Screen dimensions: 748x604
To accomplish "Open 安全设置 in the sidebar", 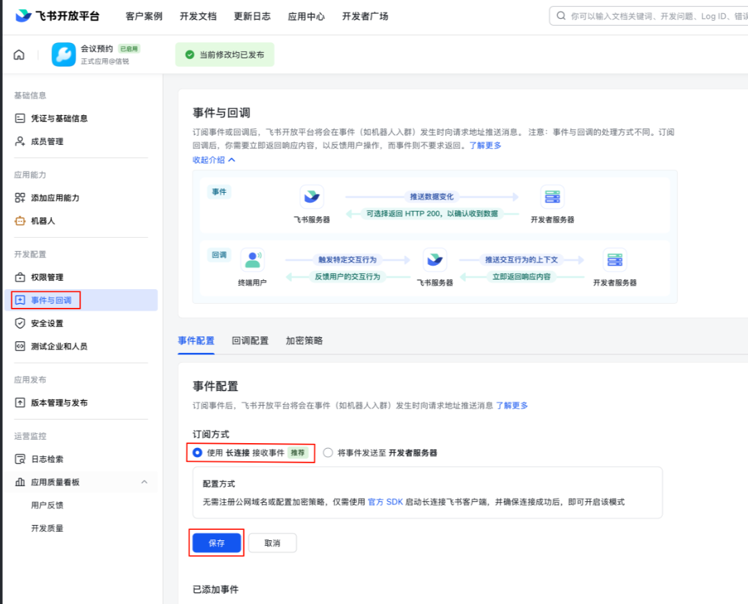I will 47,323.
